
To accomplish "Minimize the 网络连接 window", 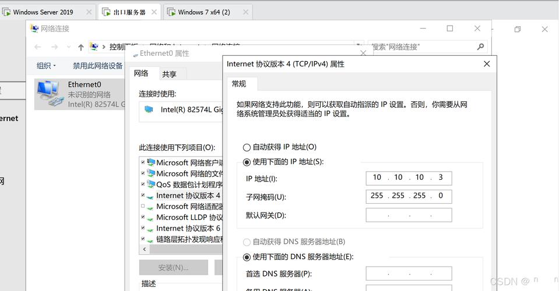I will 423,29.
